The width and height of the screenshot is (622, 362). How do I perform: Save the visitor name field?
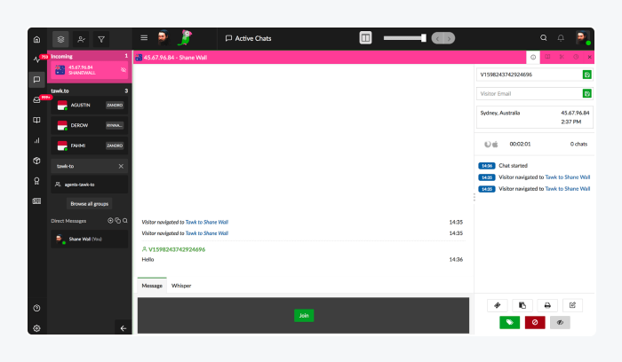coord(587,75)
